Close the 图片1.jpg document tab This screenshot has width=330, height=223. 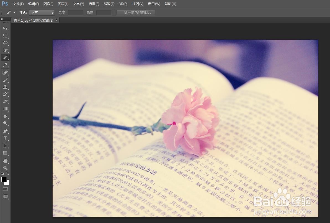tap(56, 20)
